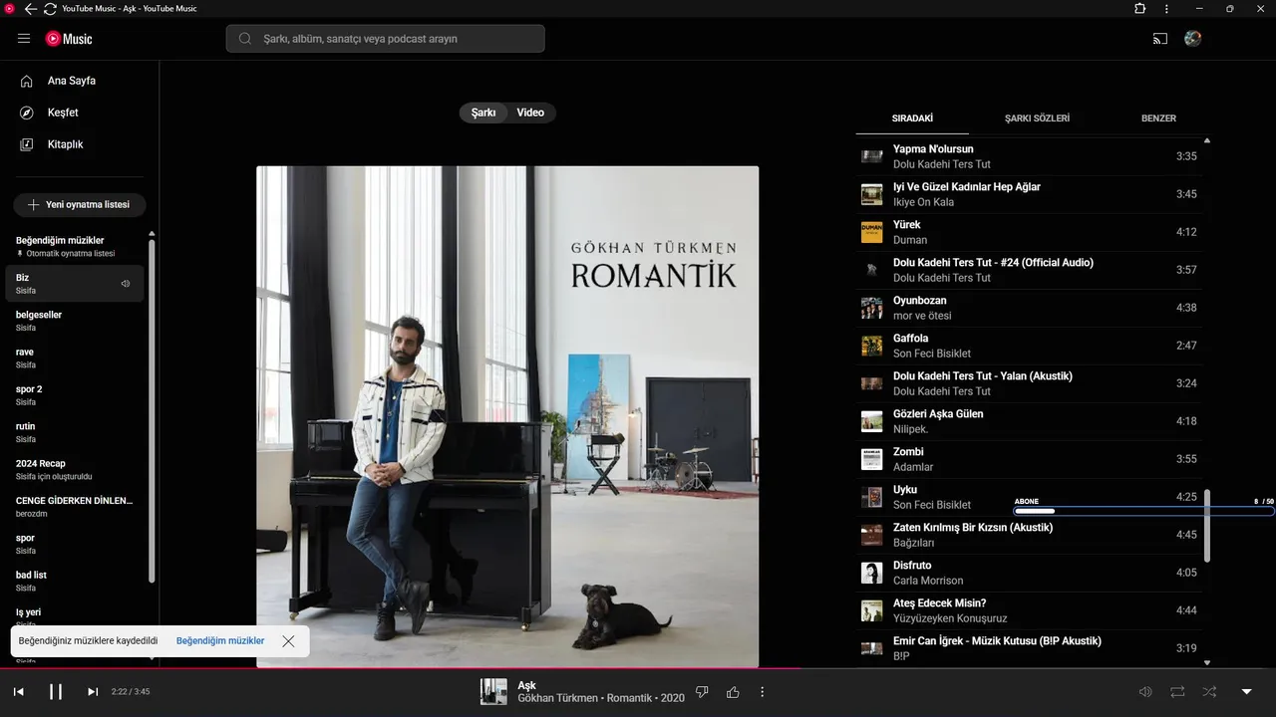
Task: Play Uyku from queue
Action: (x=1029, y=497)
